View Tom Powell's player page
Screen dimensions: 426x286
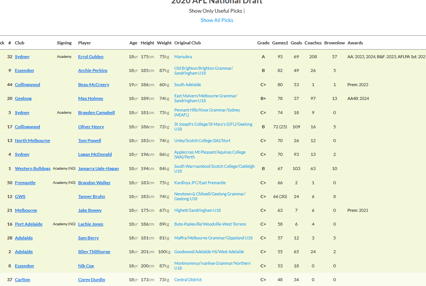tap(90, 141)
